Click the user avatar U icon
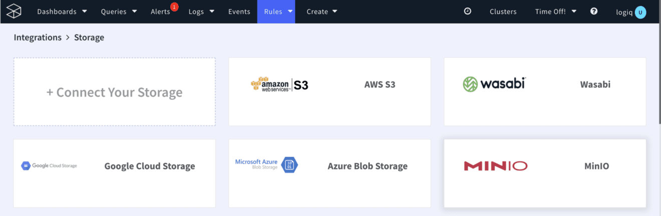 (640, 12)
